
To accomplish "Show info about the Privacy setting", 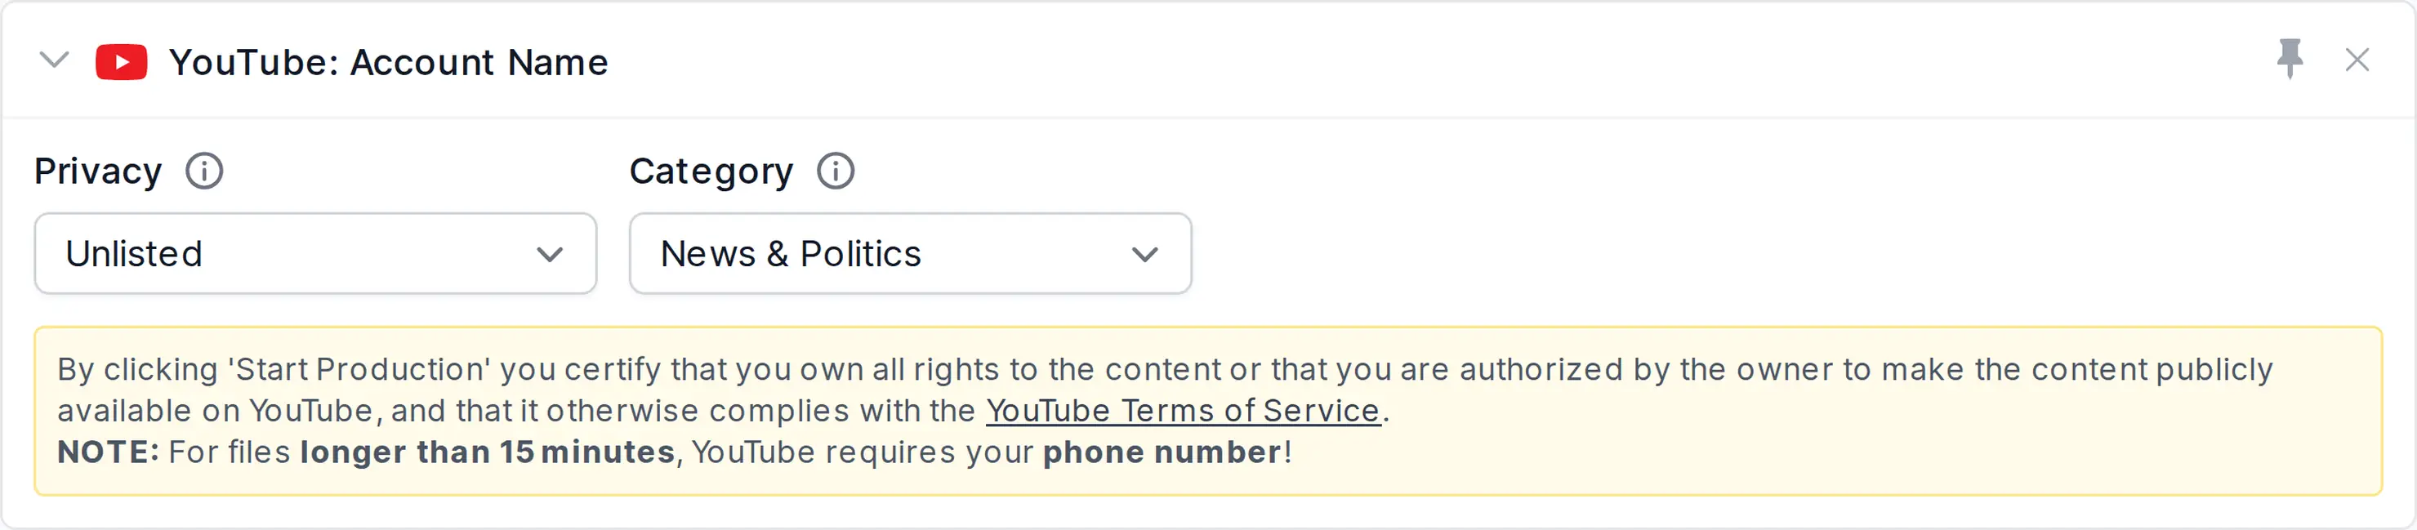I will 203,171.
